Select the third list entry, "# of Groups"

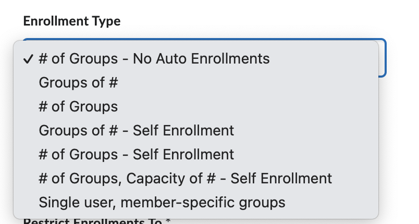click(x=78, y=106)
